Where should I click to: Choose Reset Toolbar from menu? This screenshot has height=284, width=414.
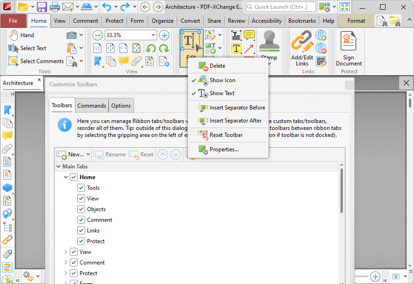228,135
